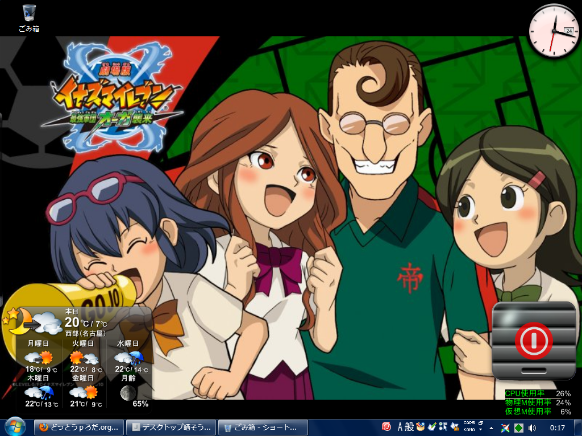Click the power gadget bottom slot handle

534,370
